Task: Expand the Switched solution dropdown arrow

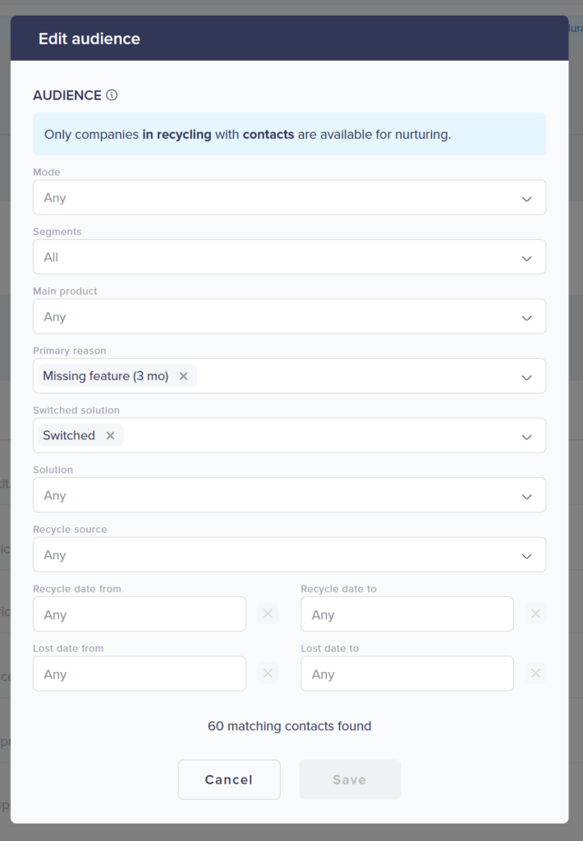Action: pos(526,436)
